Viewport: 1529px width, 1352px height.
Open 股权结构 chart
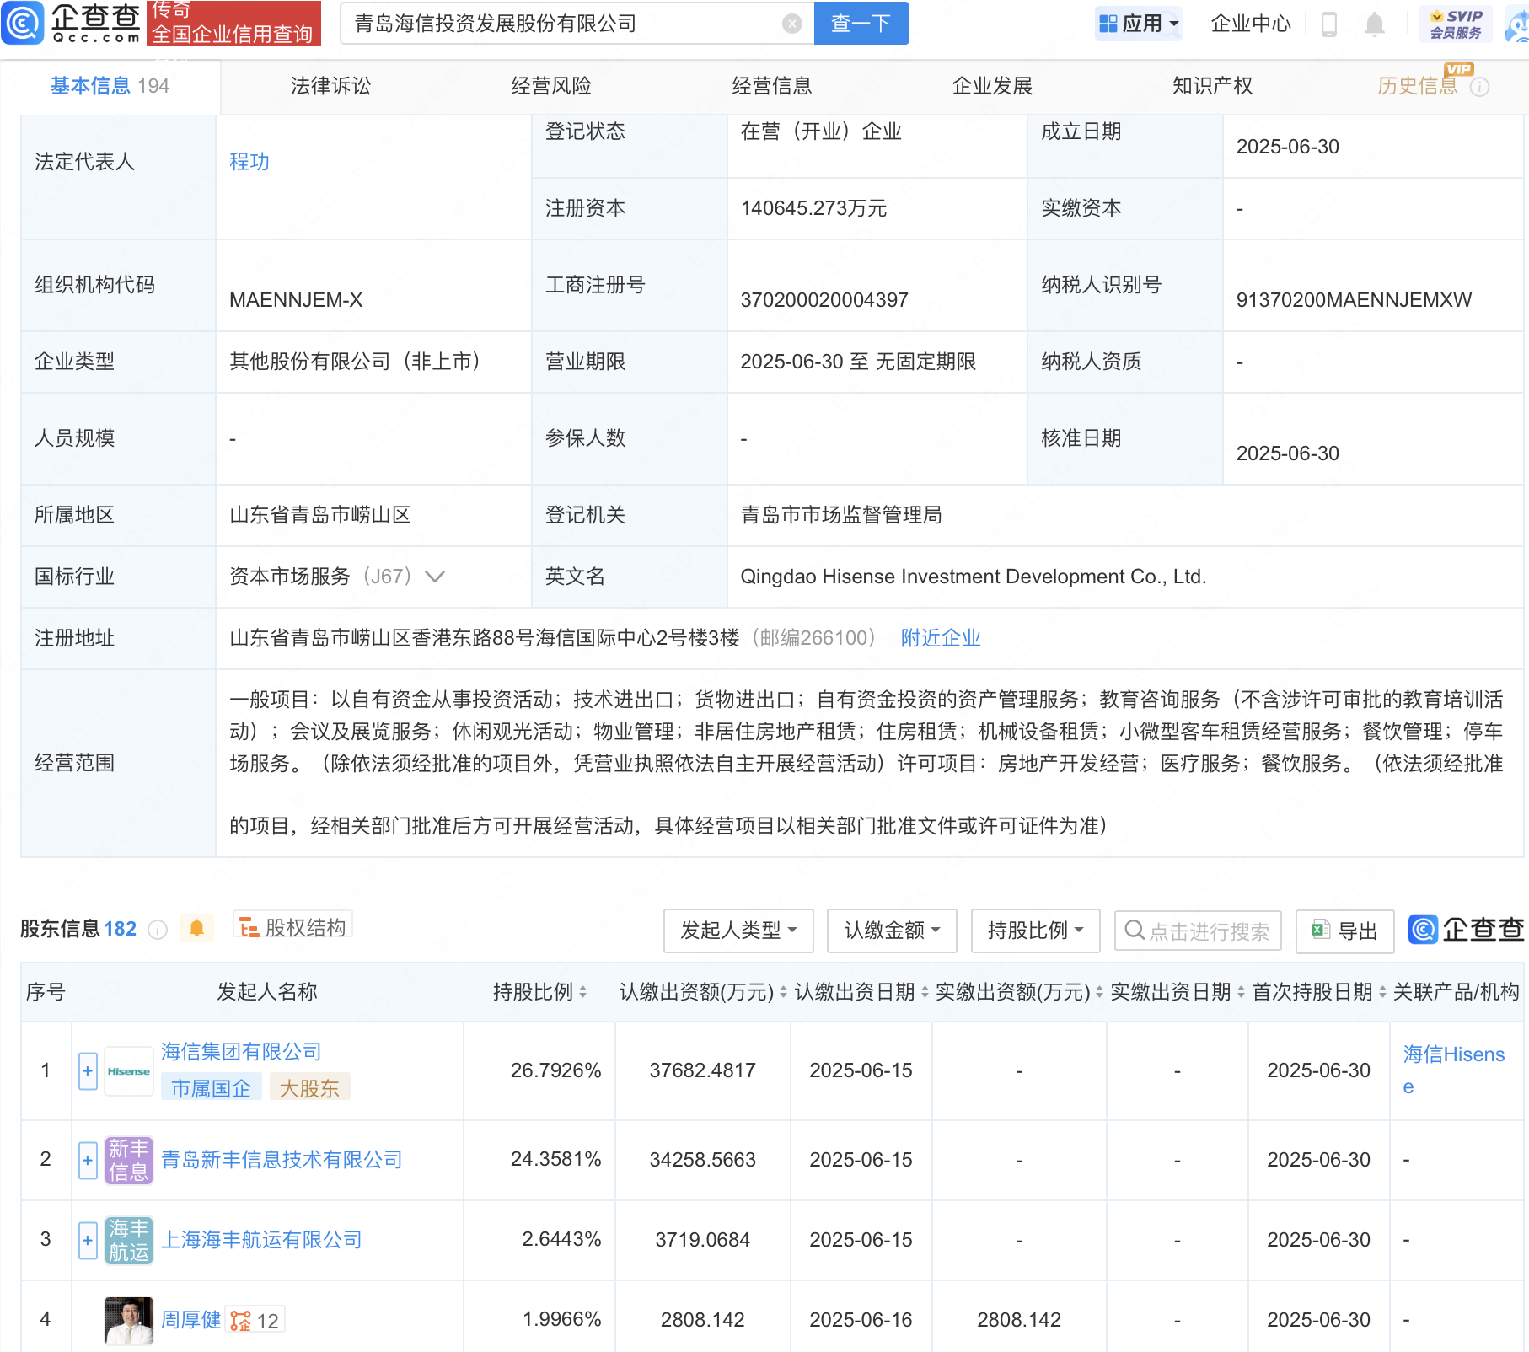tap(292, 927)
